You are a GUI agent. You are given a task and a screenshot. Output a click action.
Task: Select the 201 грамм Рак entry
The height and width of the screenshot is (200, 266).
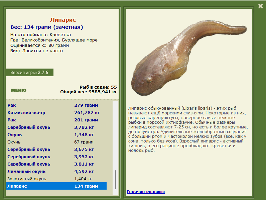pyautogui.click(x=56, y=120)
